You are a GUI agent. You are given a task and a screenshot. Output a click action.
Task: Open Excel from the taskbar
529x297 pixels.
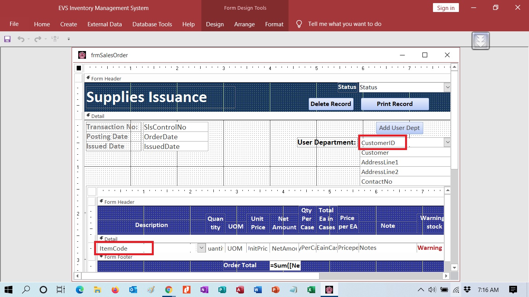(311, 290)
